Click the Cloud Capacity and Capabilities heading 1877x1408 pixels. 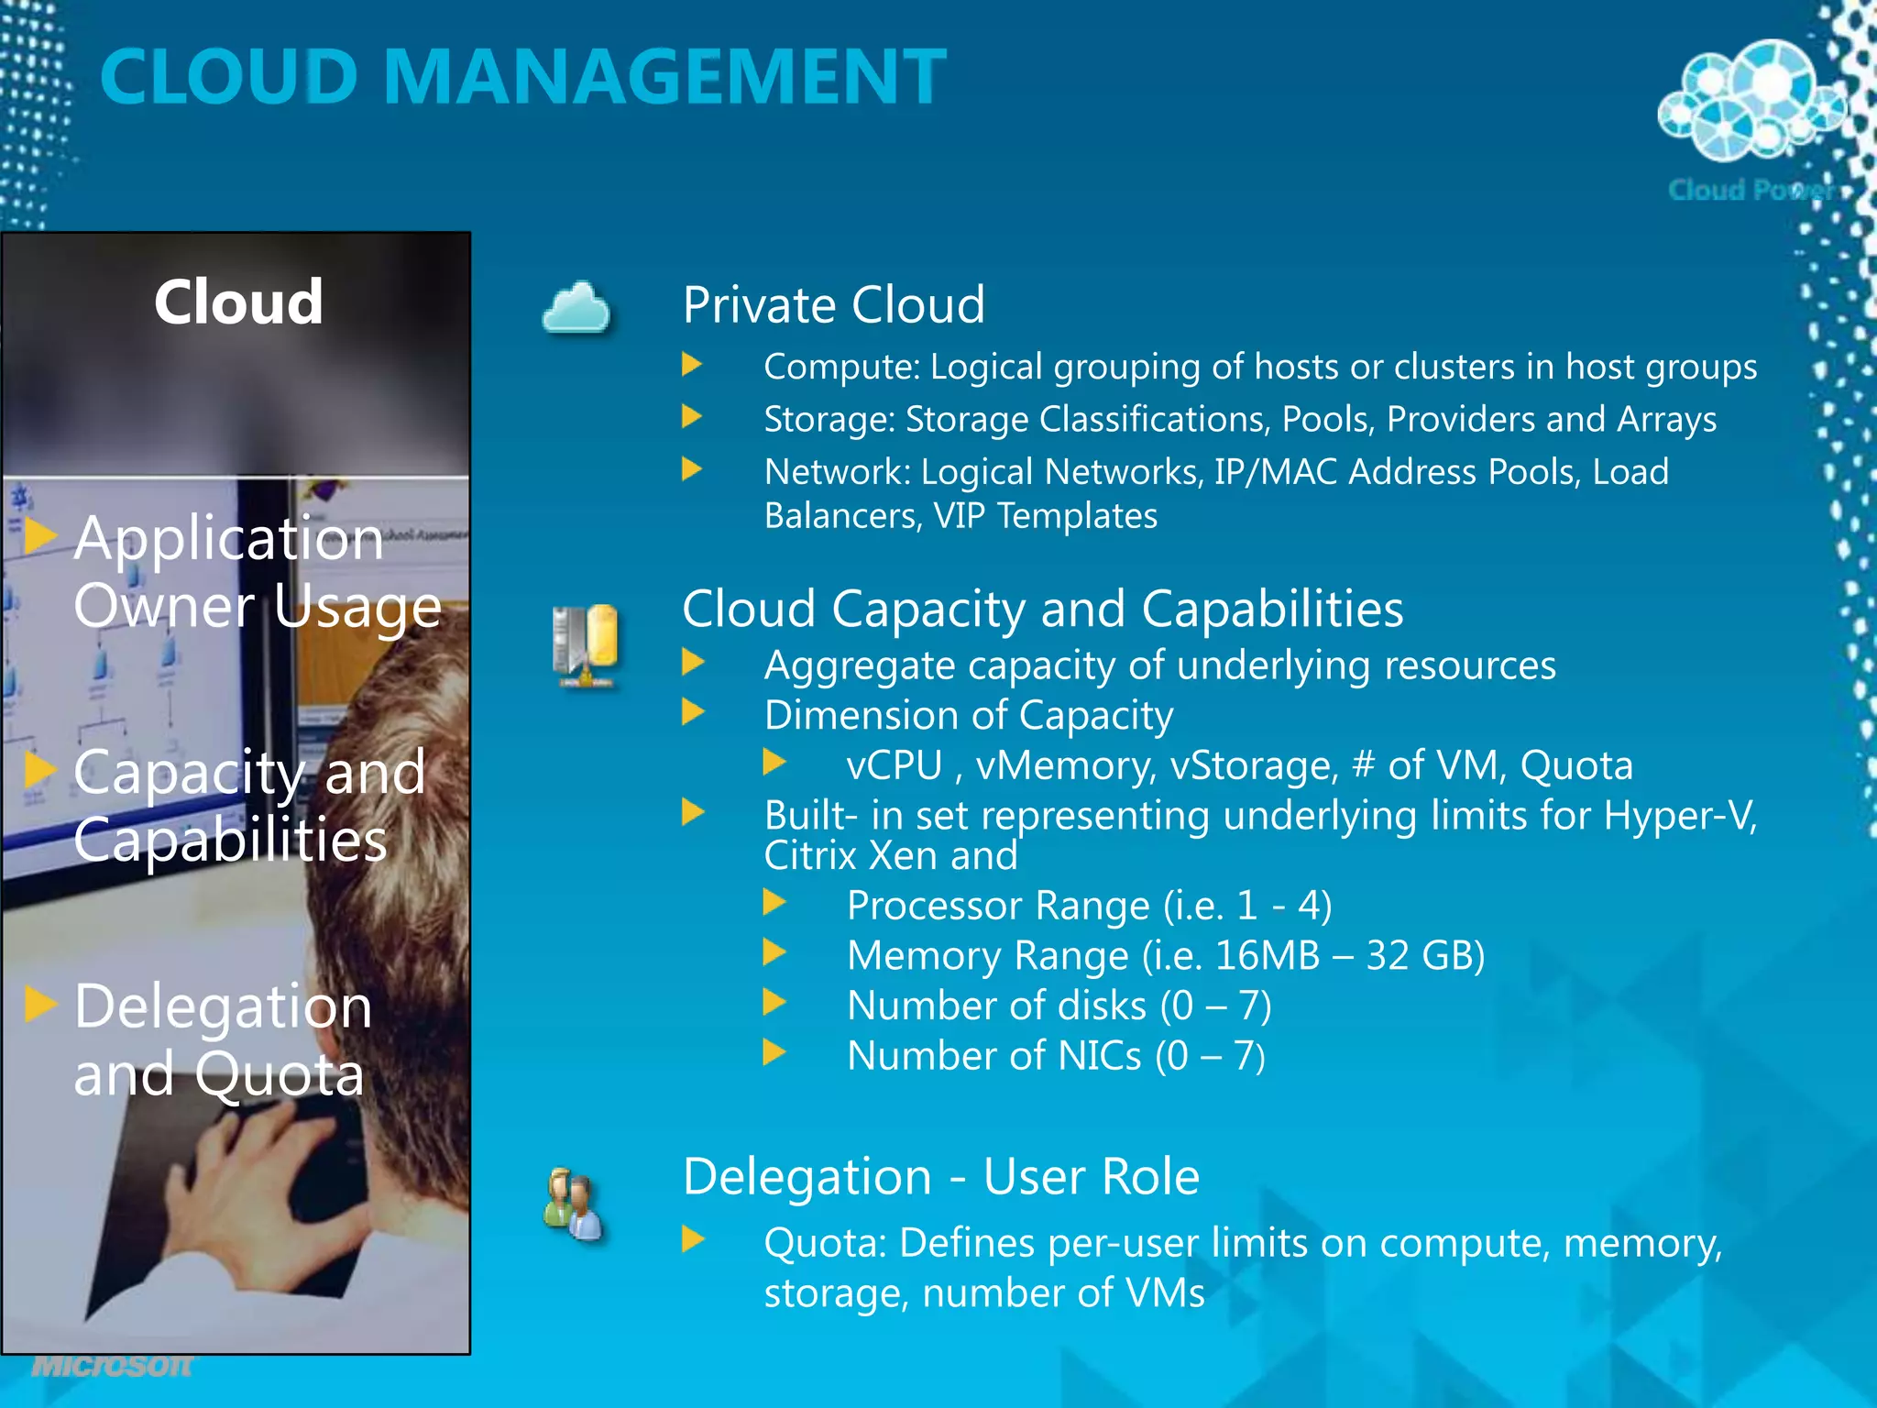1042,609
